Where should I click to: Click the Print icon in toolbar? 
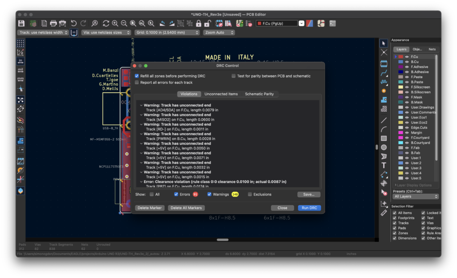click(x=53, y=23)
